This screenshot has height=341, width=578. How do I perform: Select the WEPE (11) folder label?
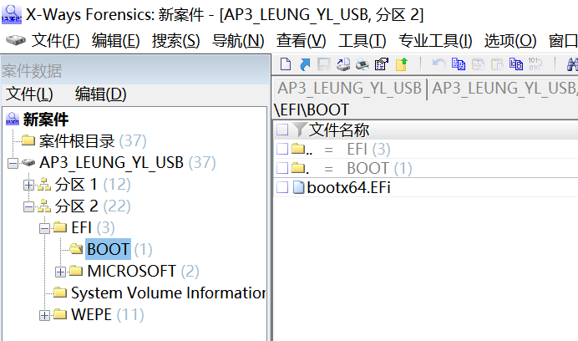(x=107, y=315)
